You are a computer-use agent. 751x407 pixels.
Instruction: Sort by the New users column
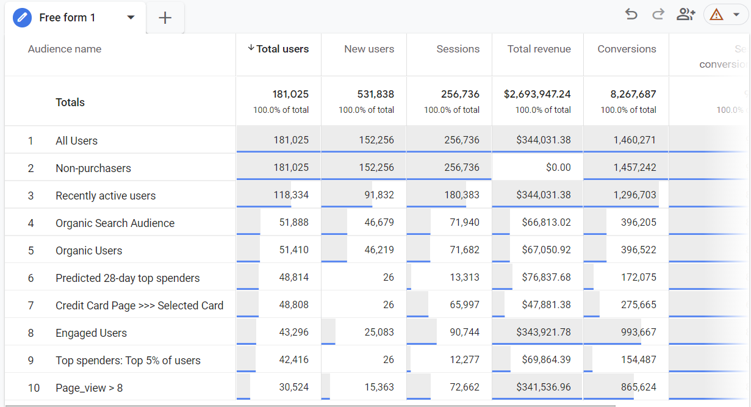[370, 49]
